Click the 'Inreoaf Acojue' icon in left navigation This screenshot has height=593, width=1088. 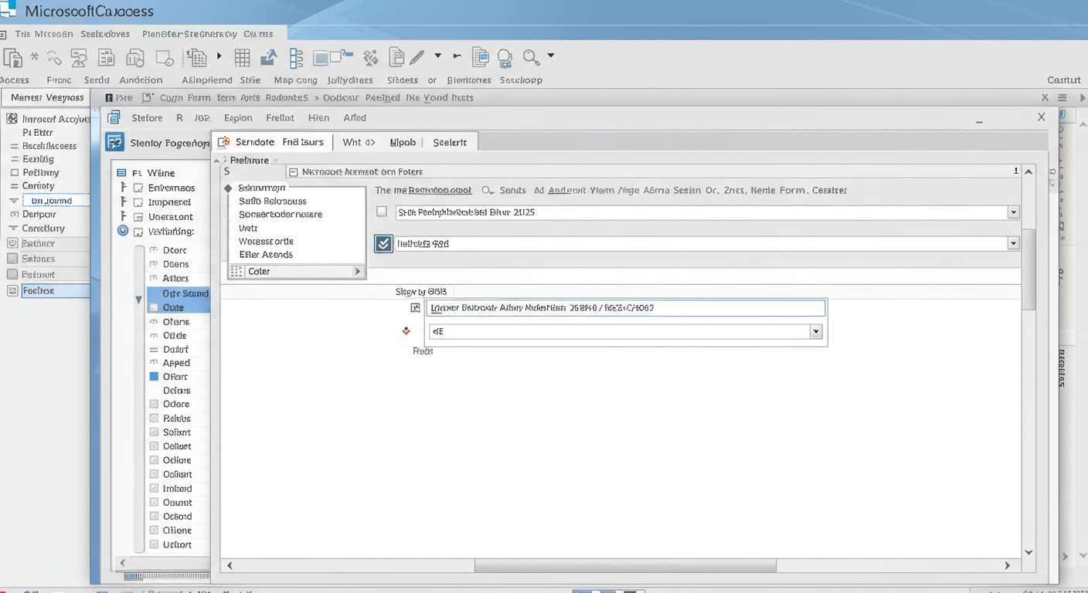coord(12,119)
